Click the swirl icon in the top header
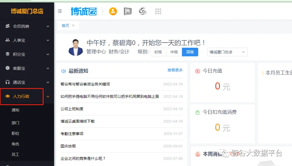The width and height of the screenshot is (292, 166). 142,11
